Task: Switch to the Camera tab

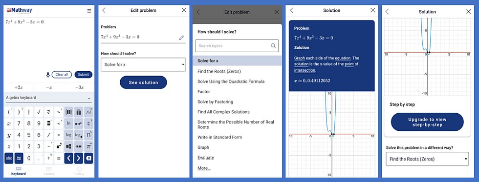Action: tap(48, 171)
